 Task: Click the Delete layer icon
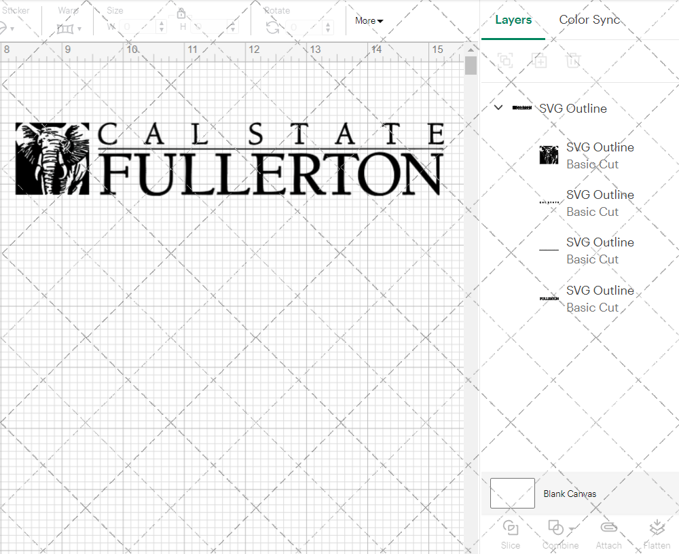[x=573, y=60]
